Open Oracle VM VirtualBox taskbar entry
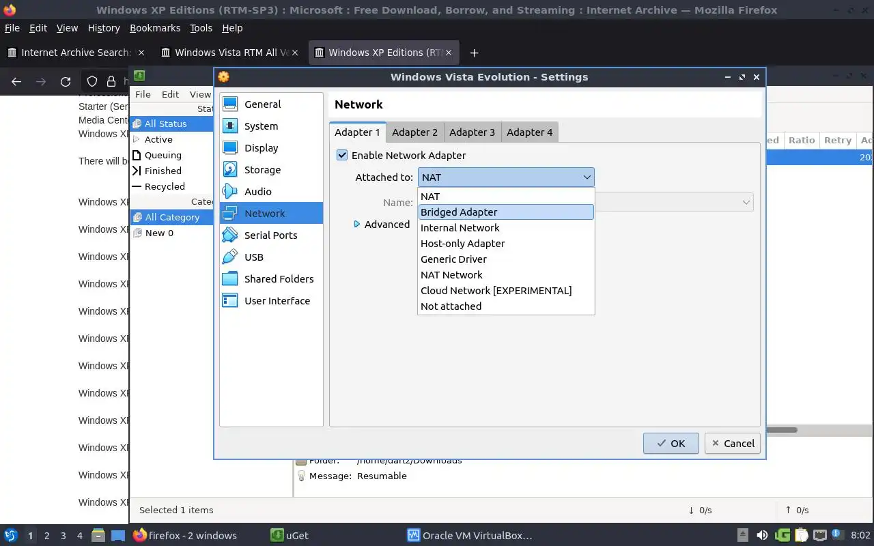This screenshot has height=546, width=874. tap(469, 536)
